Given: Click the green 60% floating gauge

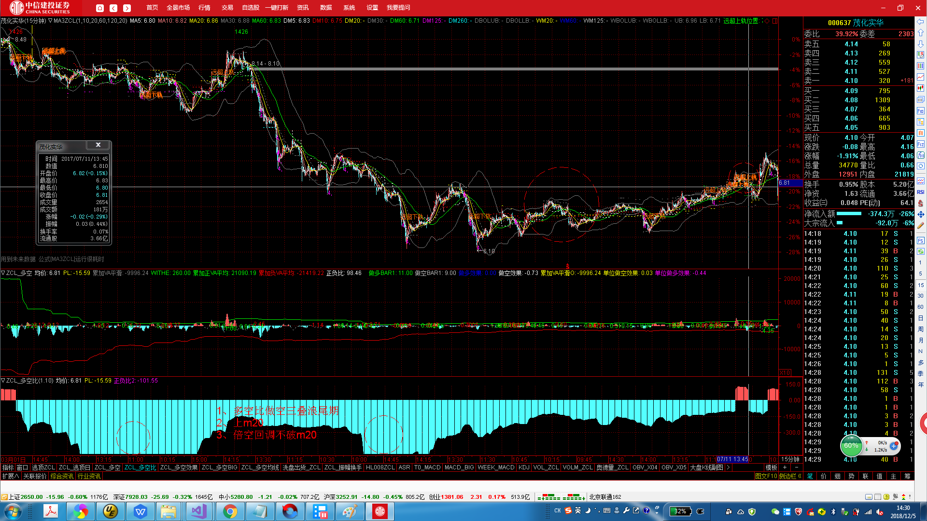Looking at the screenshot, I should click(851, 446).
